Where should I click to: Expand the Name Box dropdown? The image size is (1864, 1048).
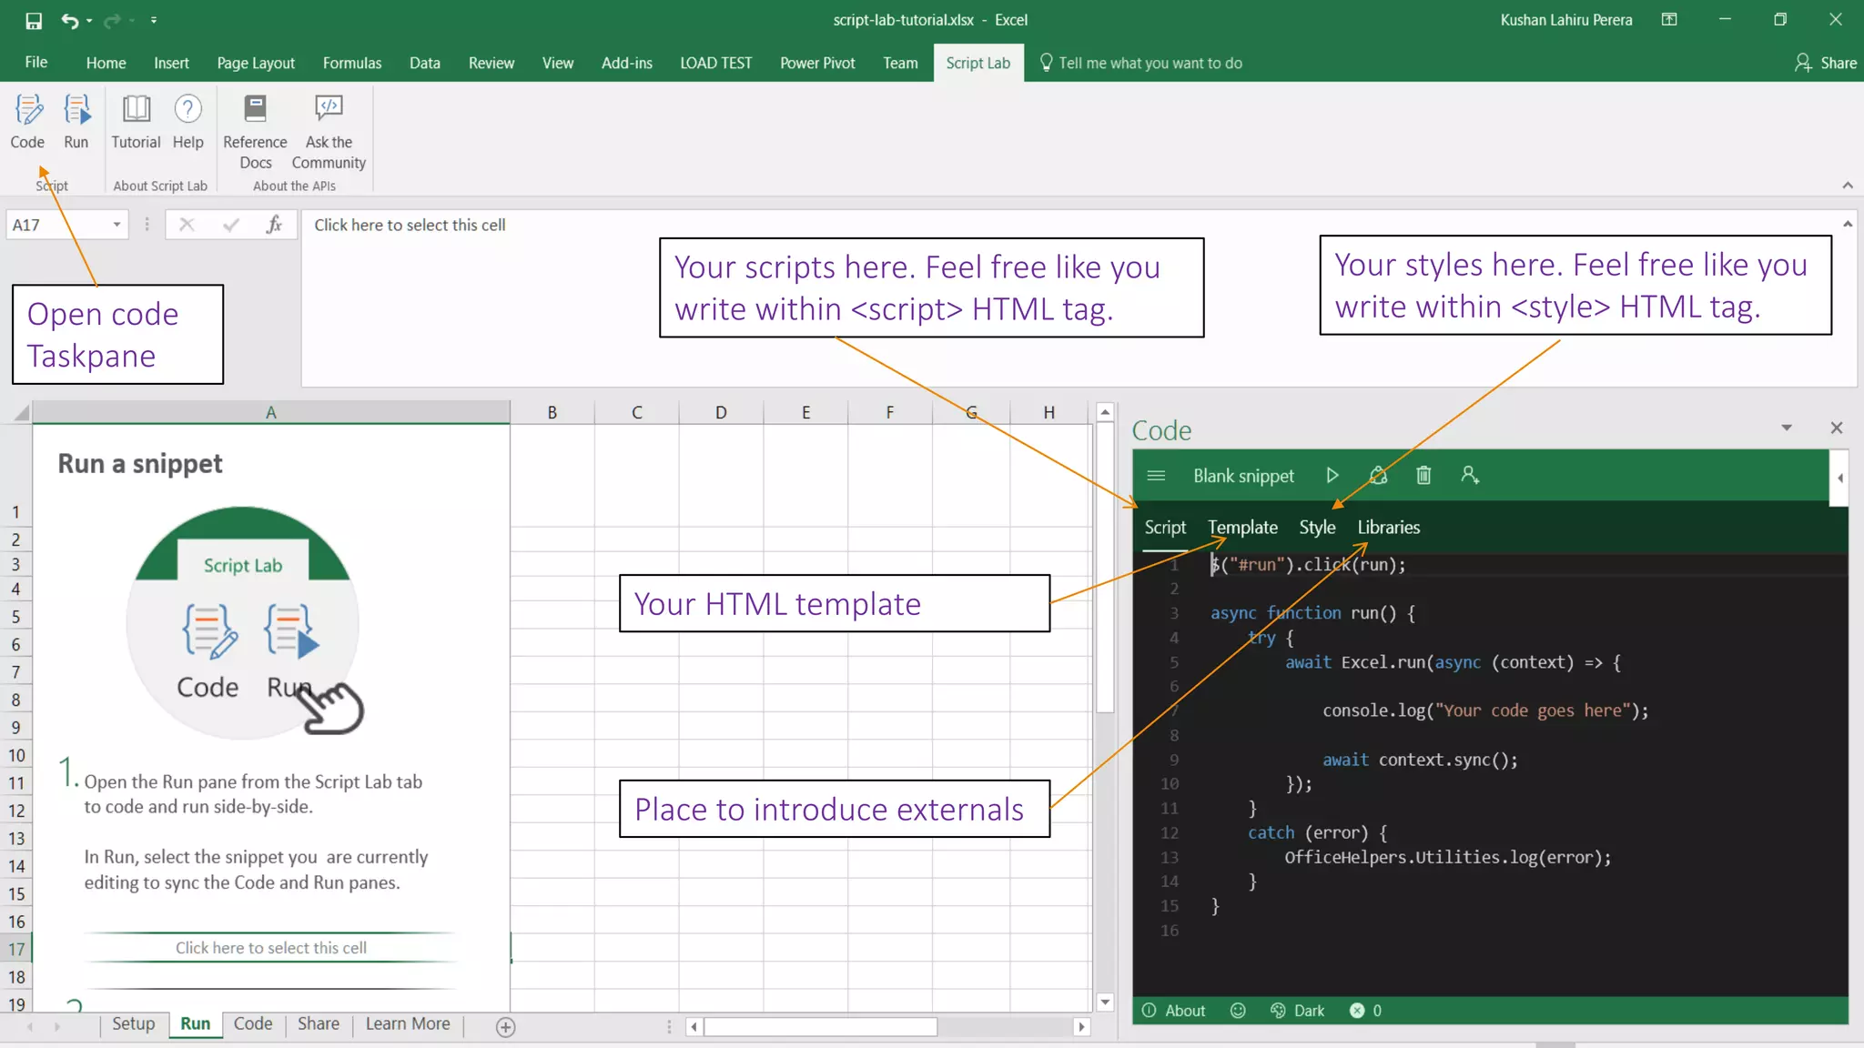(116, 225)
